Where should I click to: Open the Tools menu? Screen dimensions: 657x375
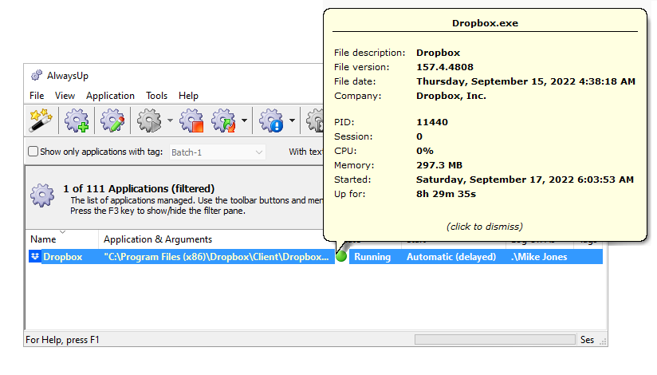(x=157, y=96)
